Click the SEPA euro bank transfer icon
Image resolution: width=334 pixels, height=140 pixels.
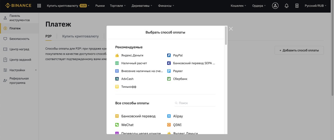(x=169, y=63)
